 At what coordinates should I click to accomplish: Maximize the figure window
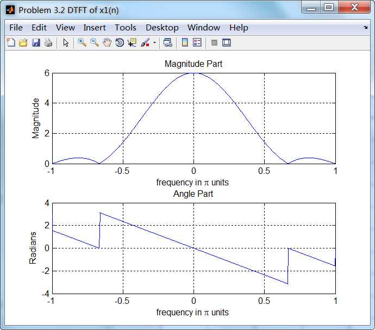(x=329, y=8)
